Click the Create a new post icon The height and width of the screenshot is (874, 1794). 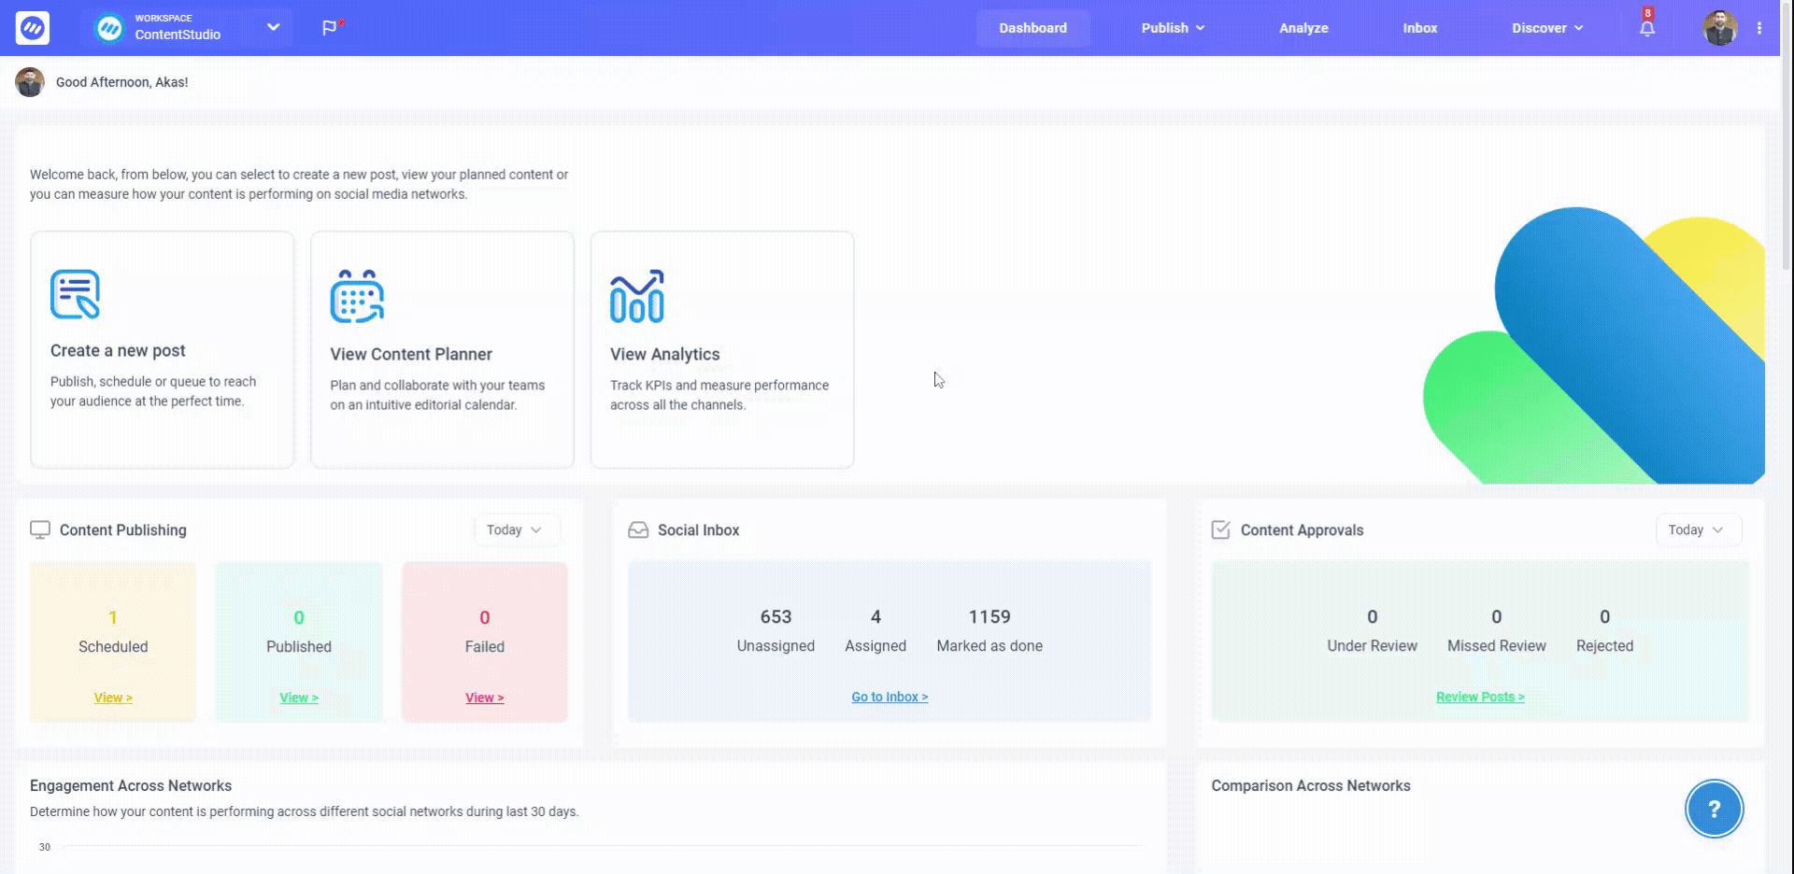75,294
